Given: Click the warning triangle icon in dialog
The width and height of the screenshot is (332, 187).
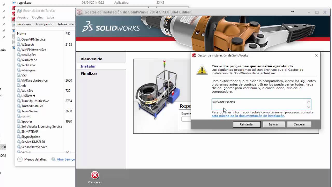Looking at the screenshot, I should coord(202,70).
